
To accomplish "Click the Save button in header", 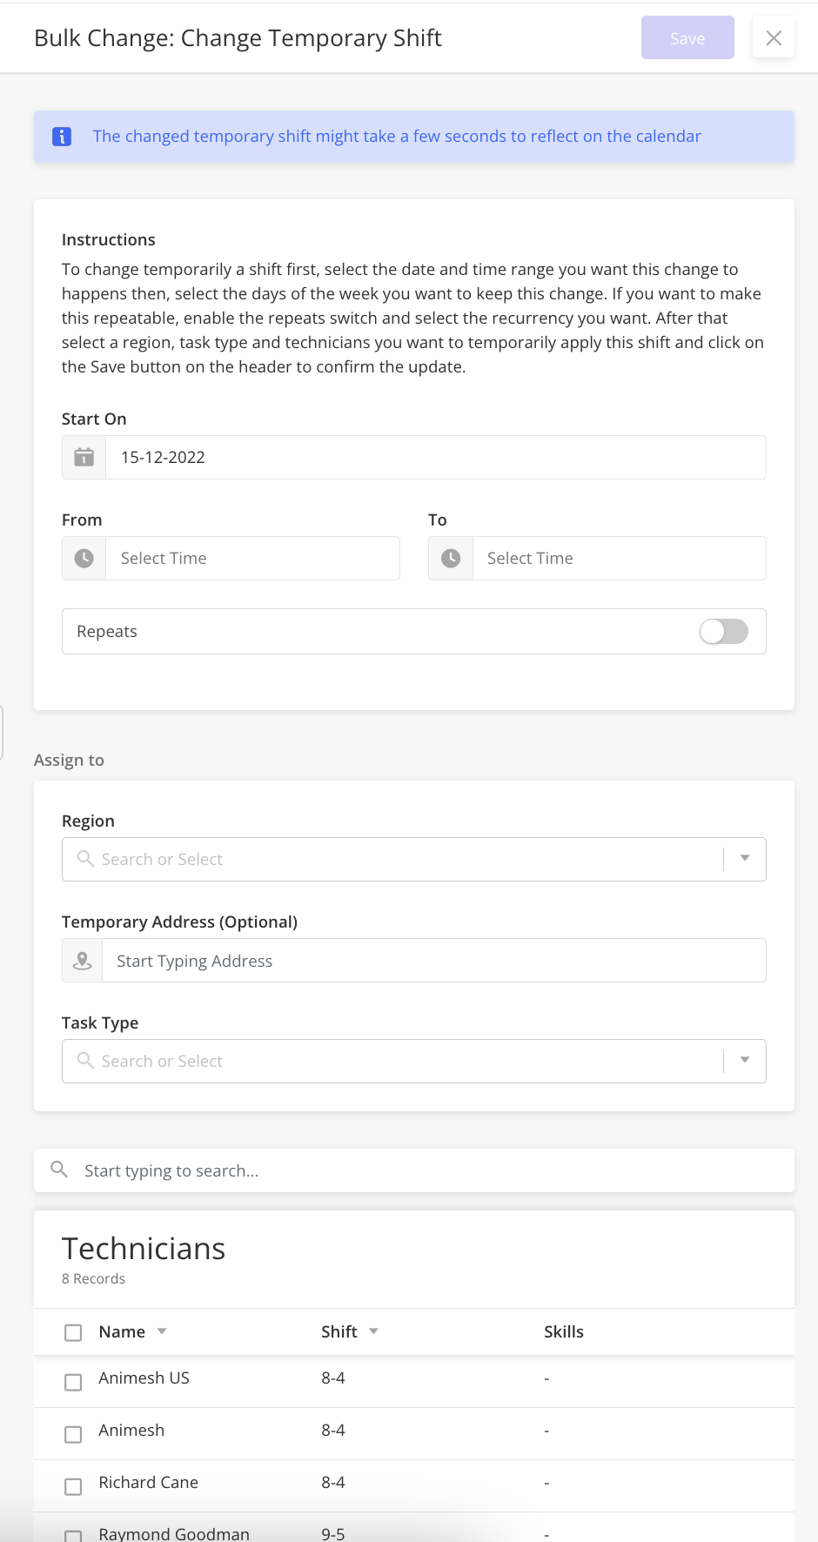I will [x=687, y=38].
